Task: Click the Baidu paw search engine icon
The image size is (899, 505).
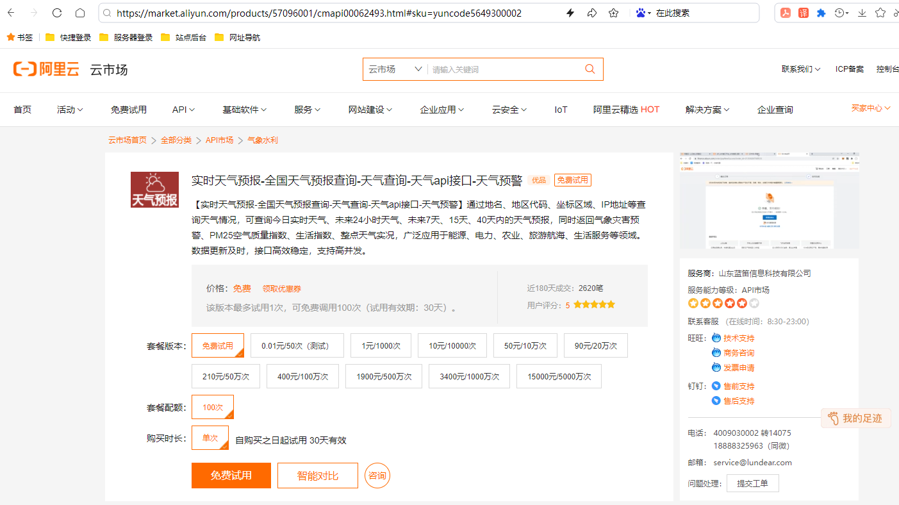Action: 641,13
